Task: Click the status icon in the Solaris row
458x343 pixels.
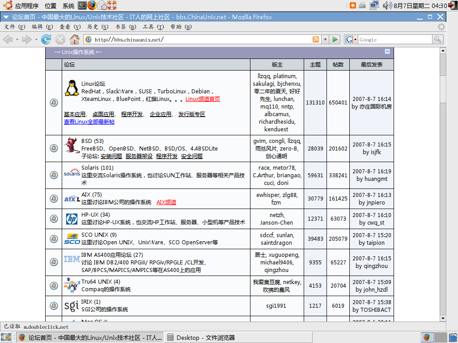Action: point(54,175)
